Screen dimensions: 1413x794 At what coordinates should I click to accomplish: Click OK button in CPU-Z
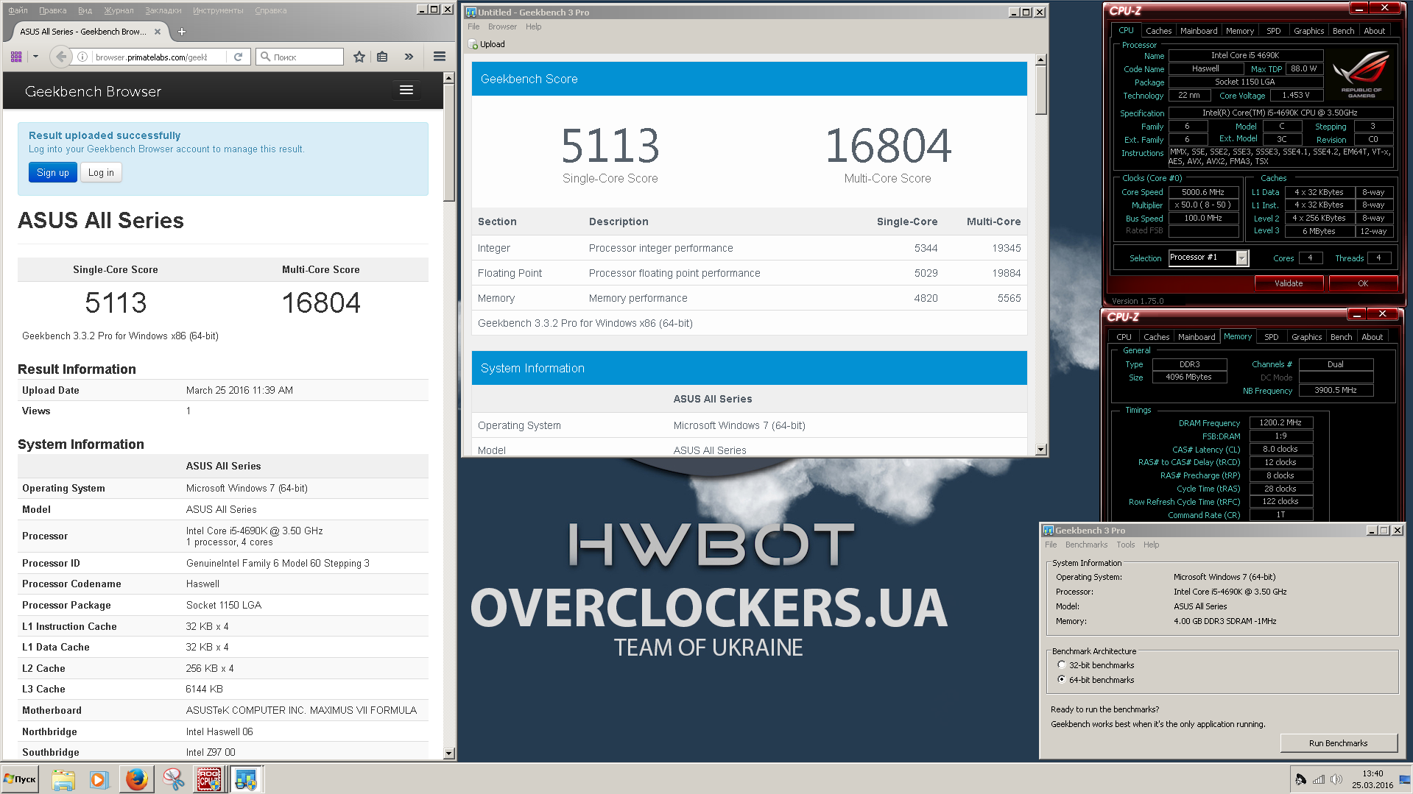click(1363, 283)
